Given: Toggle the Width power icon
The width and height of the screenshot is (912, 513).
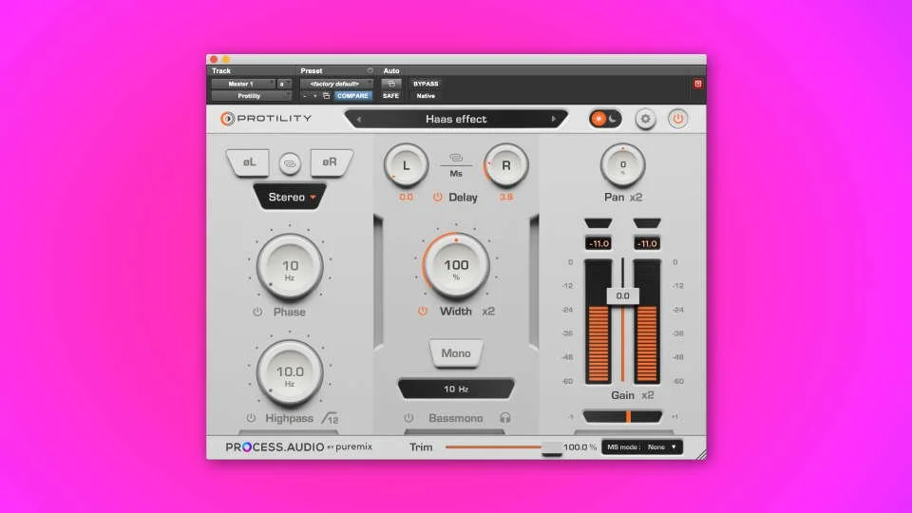Looking at the screenshot, I should click(x=423, y=312).
